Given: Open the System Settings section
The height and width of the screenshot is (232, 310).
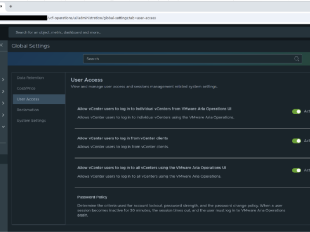Looking at the screenshot, I should 31,121.
